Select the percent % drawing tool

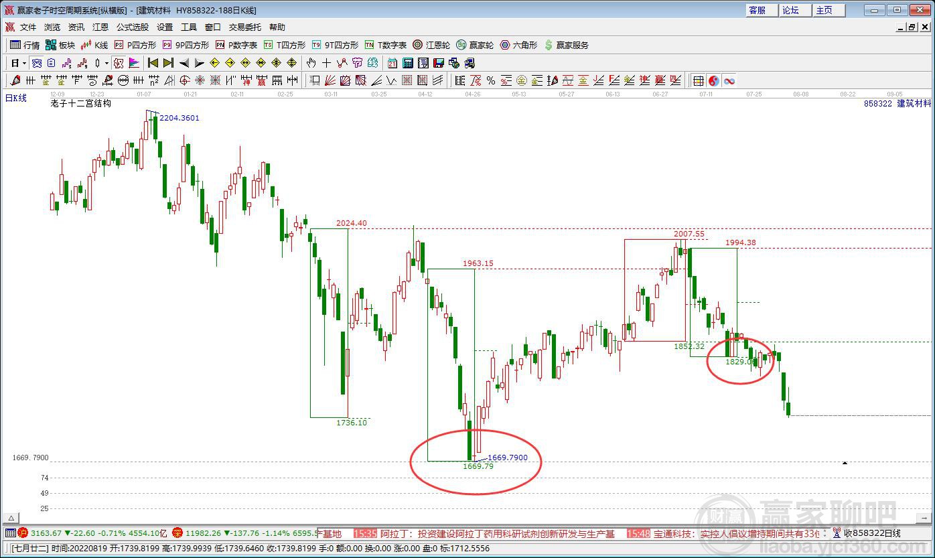[491, 80]
